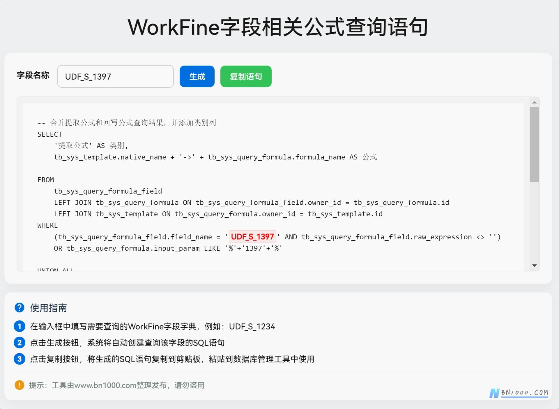The width and height of the screenshot is (559, 409).
Task: Click the 提示 www.bn1000.com notice text
Action: point(116,385)
